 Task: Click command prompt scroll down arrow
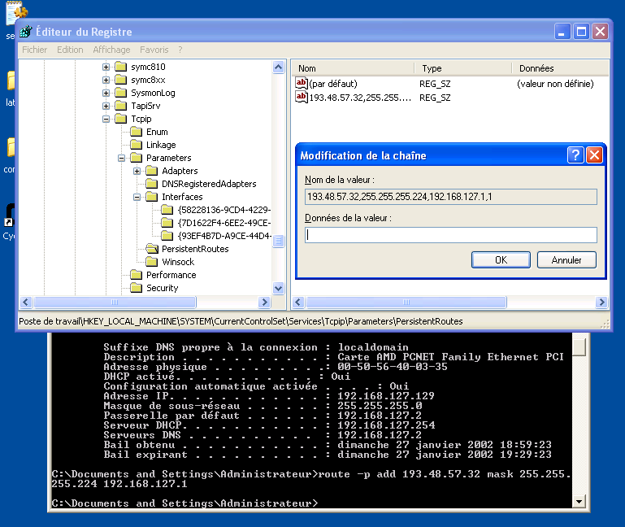(579, 501)
